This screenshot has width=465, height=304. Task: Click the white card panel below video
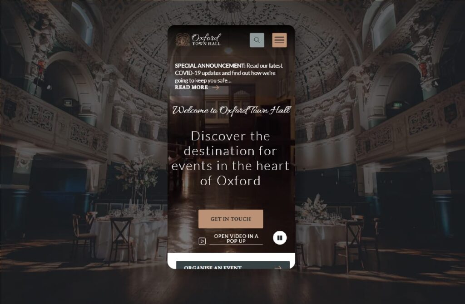tap(231, 261)
